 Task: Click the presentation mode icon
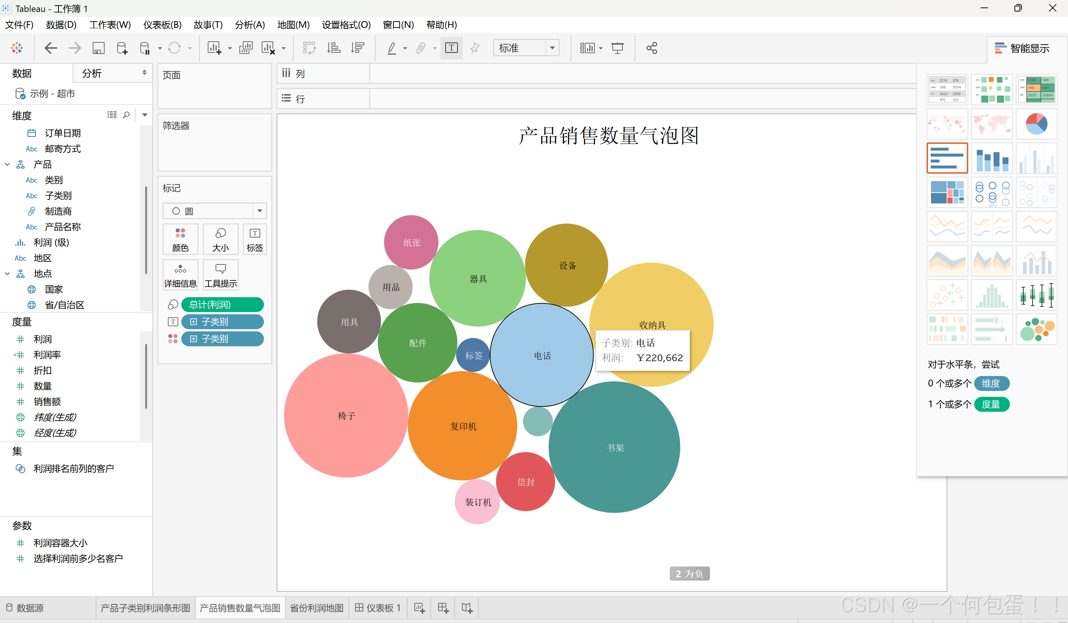[618, 48]
